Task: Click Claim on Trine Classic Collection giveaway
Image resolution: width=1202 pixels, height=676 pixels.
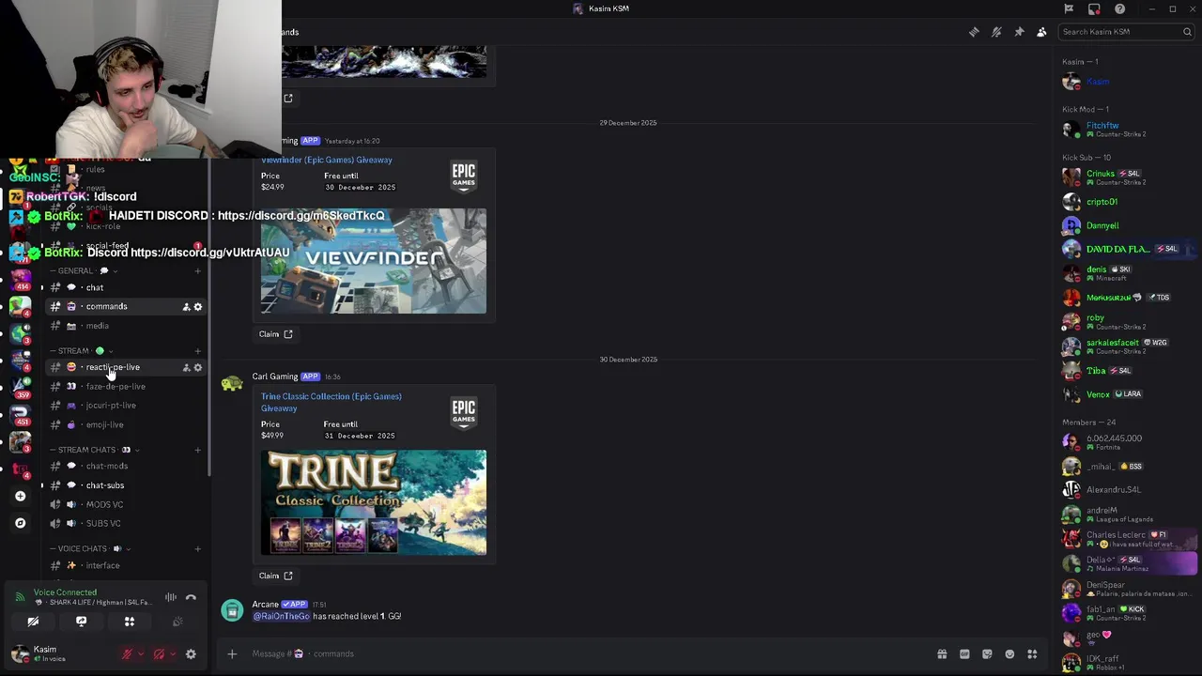Action: click(276, 576)
